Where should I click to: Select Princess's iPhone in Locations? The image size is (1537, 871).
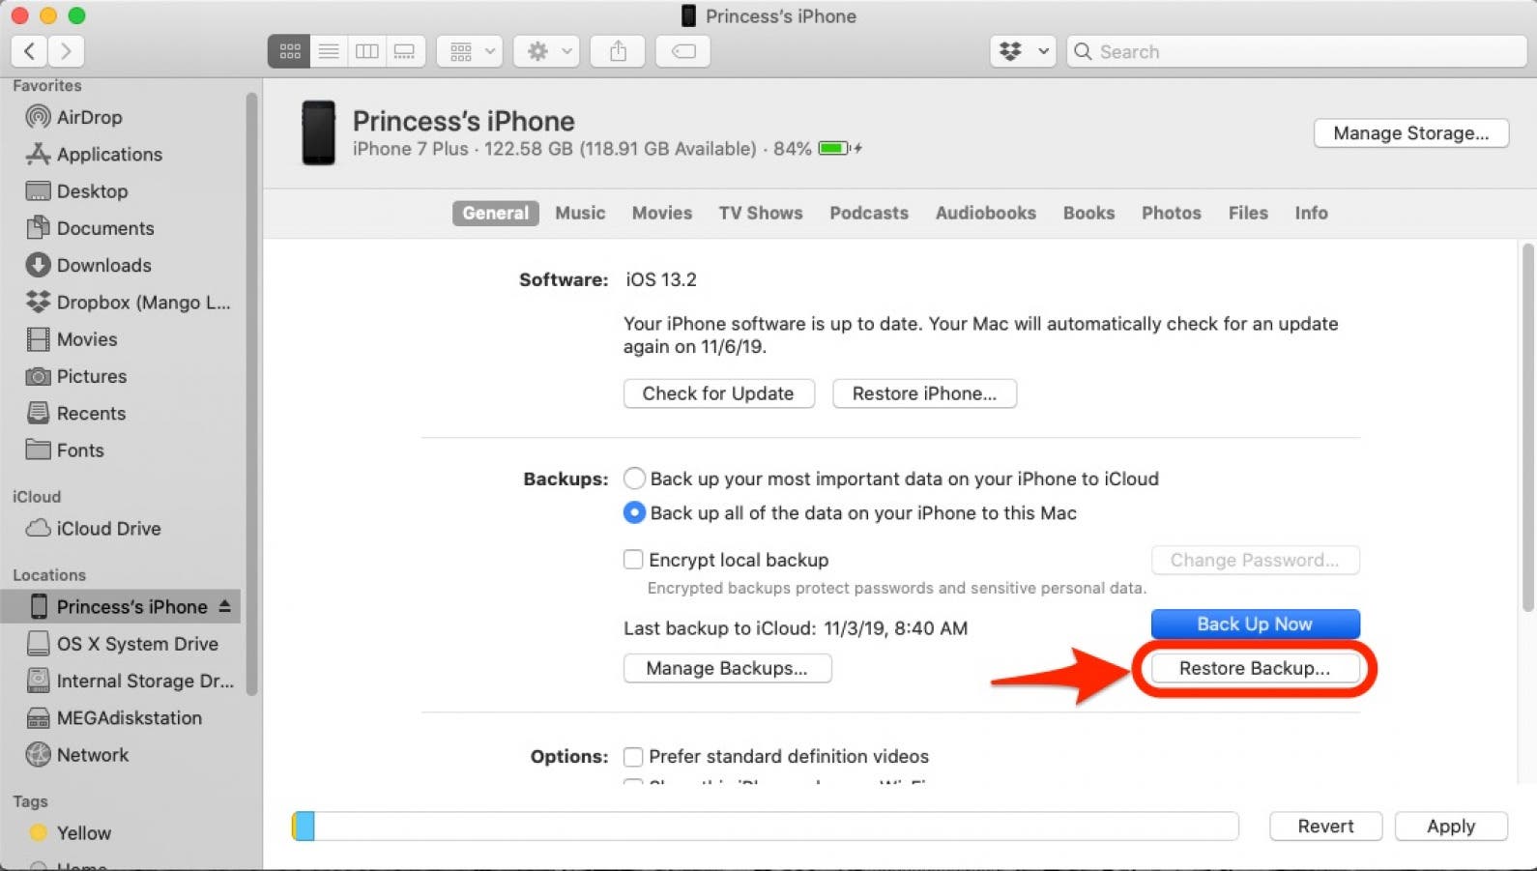click(x=121, y=607)
